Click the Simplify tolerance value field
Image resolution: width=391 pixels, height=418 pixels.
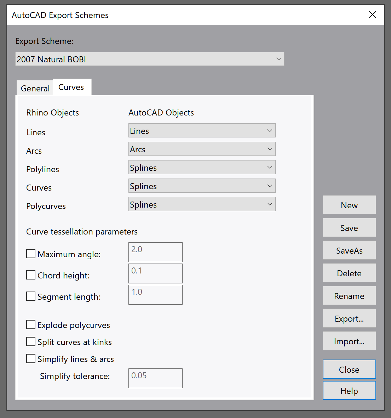click(156, 378)
